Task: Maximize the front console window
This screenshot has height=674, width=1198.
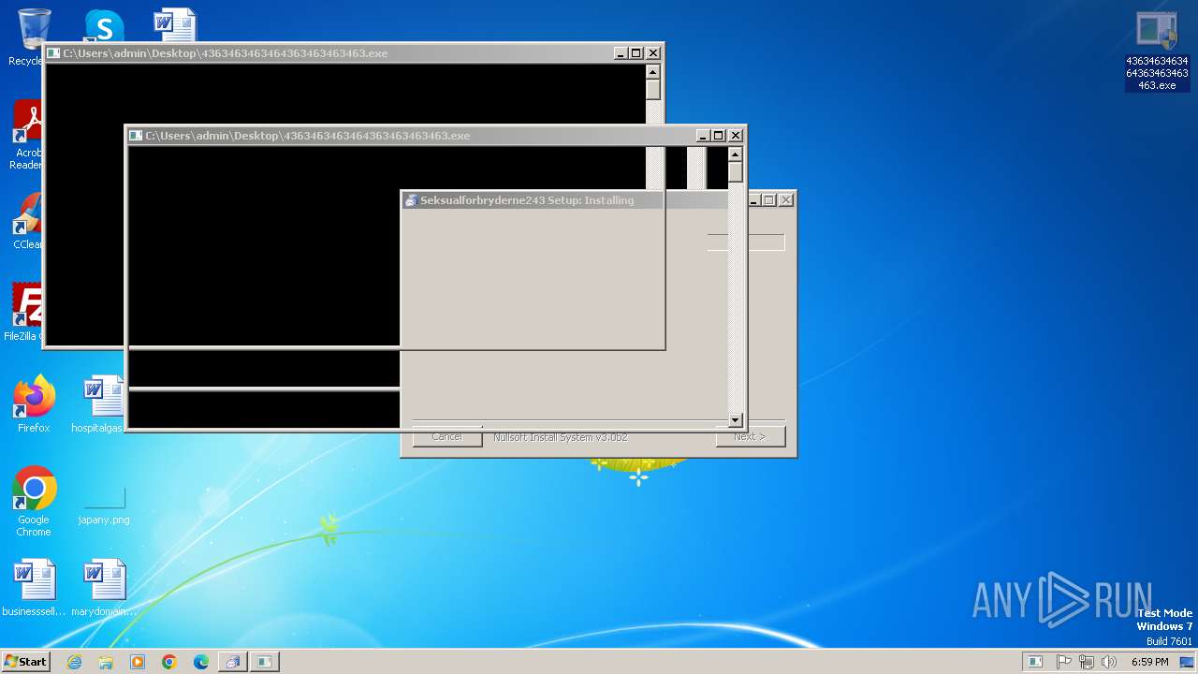Action: coord(719,136)
